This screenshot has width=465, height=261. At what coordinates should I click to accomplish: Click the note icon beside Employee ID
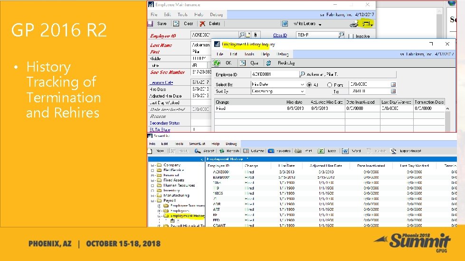pos(248,35)
